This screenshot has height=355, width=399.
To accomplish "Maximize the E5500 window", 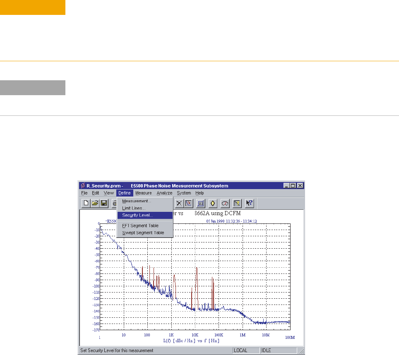I will [293, 186].
